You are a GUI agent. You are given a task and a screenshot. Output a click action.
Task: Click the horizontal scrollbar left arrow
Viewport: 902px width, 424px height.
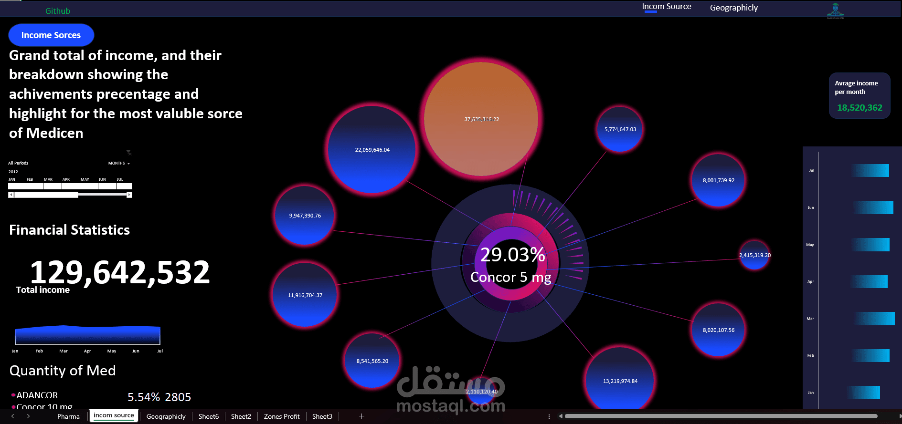click(x=561, y=416)
